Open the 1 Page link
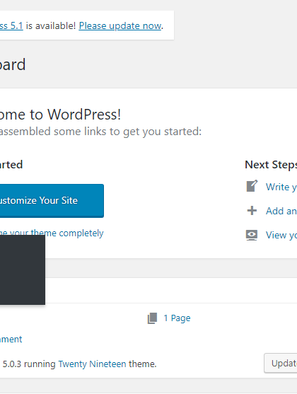This screenshot has width=297, height=394. coord(177,318)
